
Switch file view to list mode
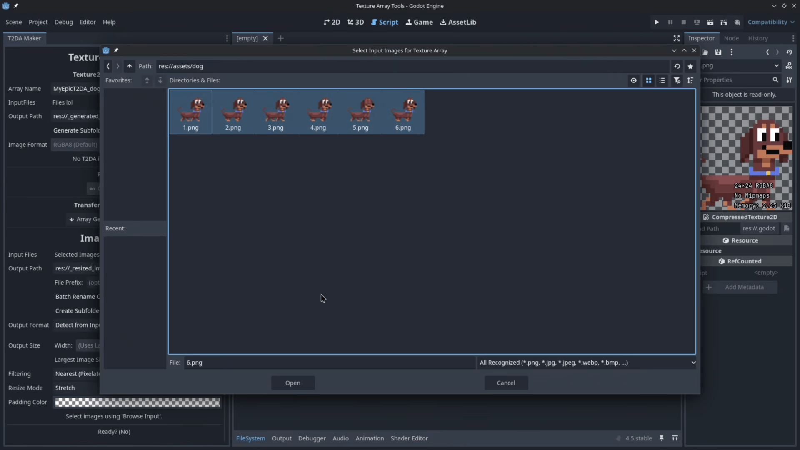pyautogui.click(x=662, y=80)
